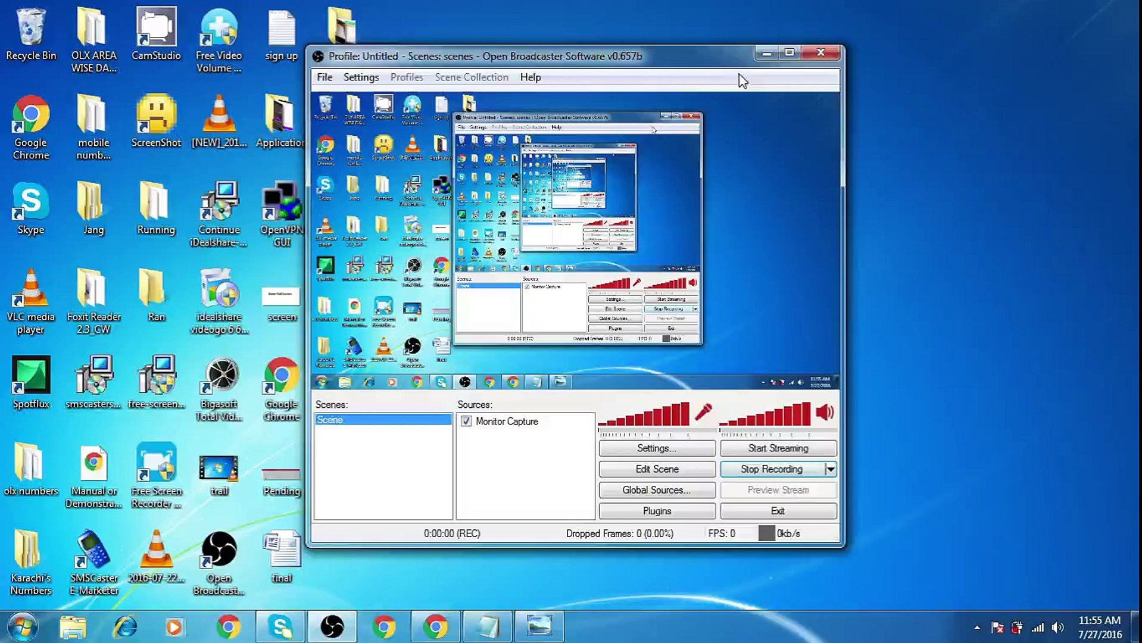Viewport: 1142px width, 643px height.
Task: Open Skype from the taskbar
Action: click(280, 627)
